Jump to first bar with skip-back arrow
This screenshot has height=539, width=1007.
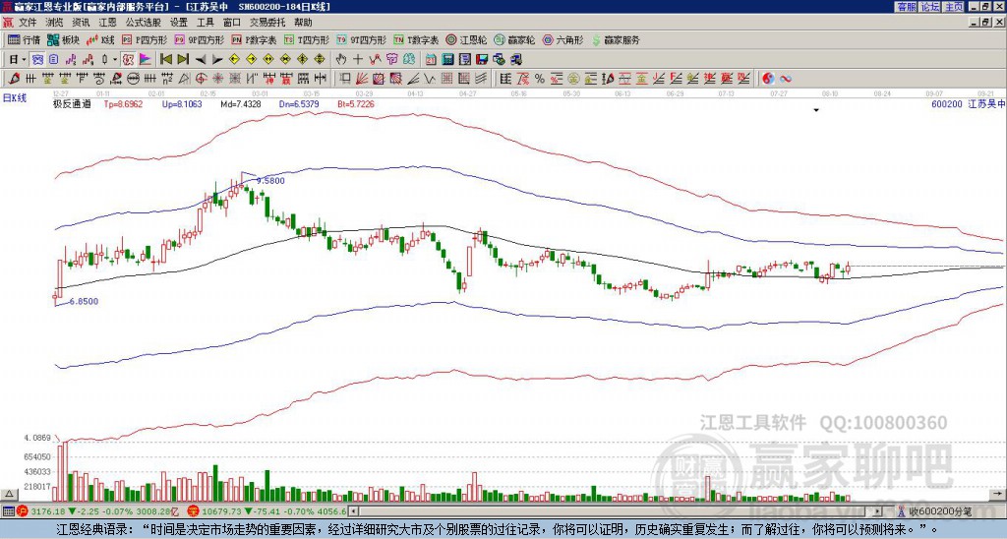tap(165, 59)
